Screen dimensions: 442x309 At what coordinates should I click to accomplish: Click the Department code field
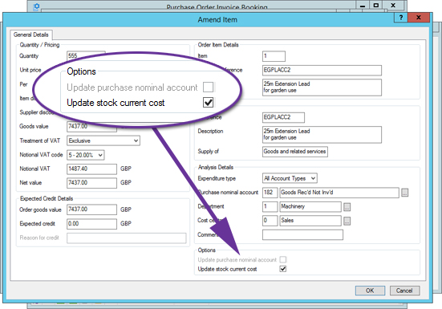coord(270,206)
